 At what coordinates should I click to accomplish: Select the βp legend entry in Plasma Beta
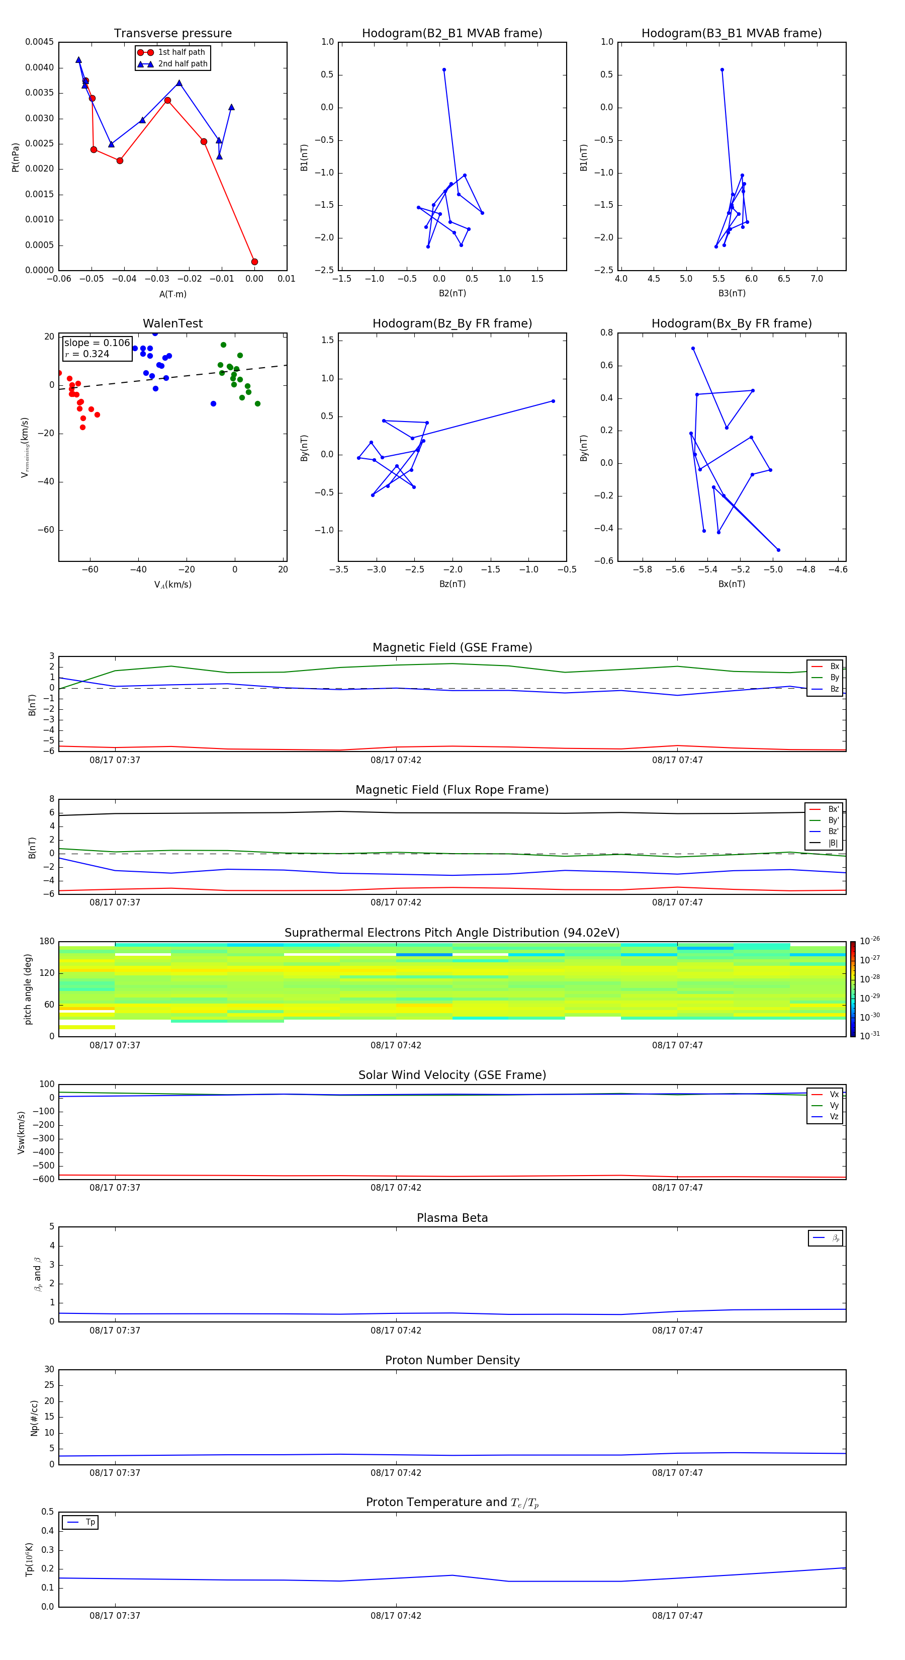826,1238
